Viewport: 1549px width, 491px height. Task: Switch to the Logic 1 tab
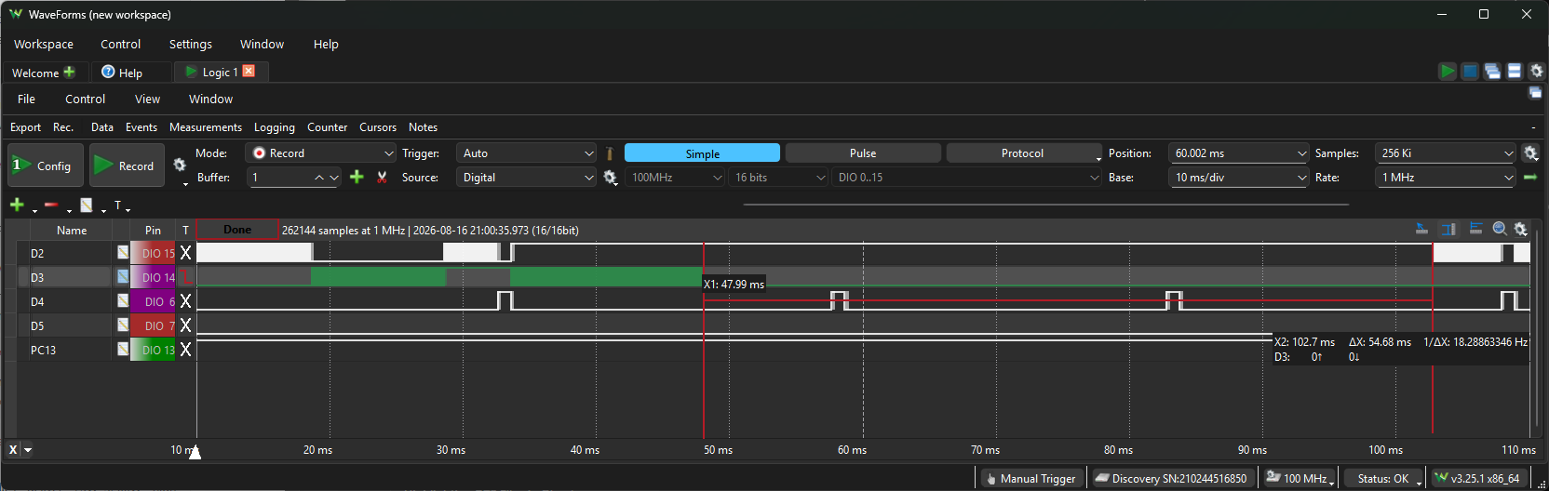[220, 72]
